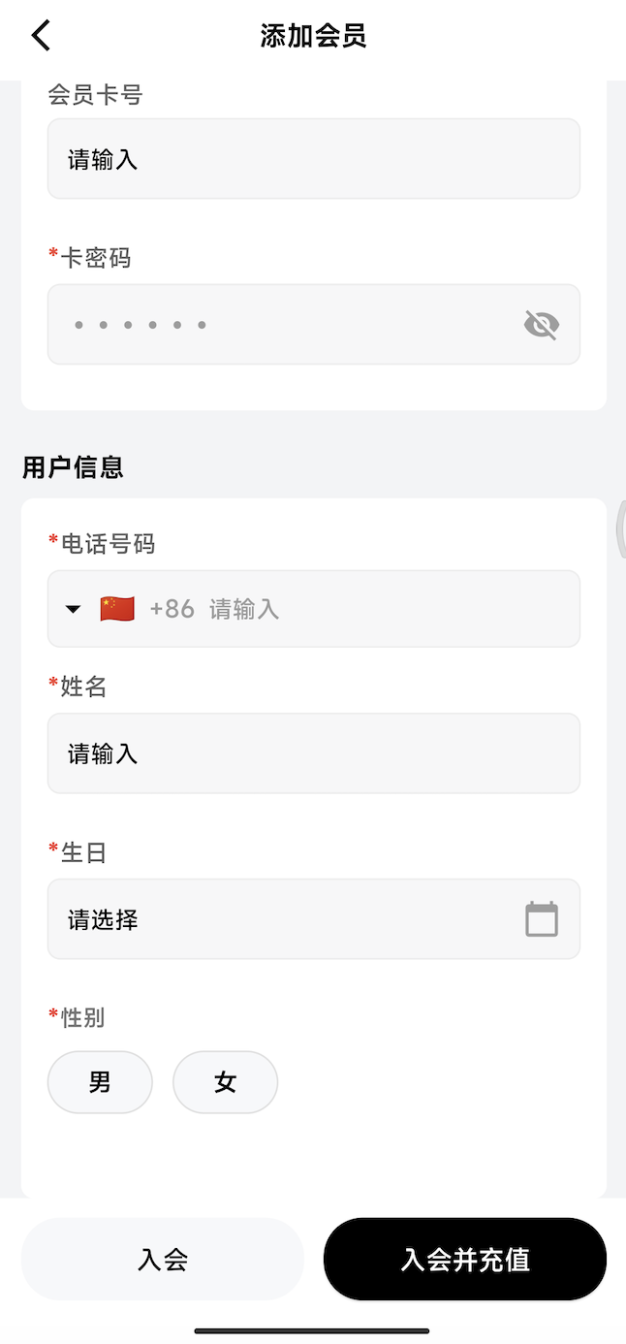Click the 用户信息 section header
This screenshot has width=626, height=1344.
[x=74, y=467]
